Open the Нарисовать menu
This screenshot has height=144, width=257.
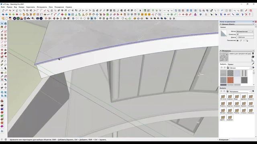click(x=31, y=7)
